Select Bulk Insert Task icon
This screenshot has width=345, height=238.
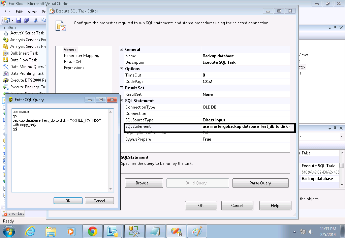[5, 53]
